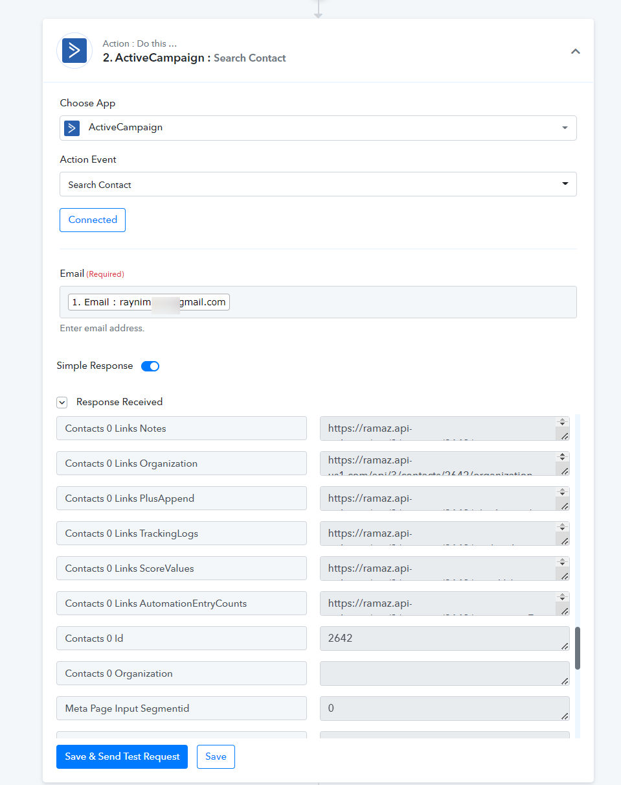Click the 'Contacts 0 Id' label field

pyautogui.click(x=181, y=639)
